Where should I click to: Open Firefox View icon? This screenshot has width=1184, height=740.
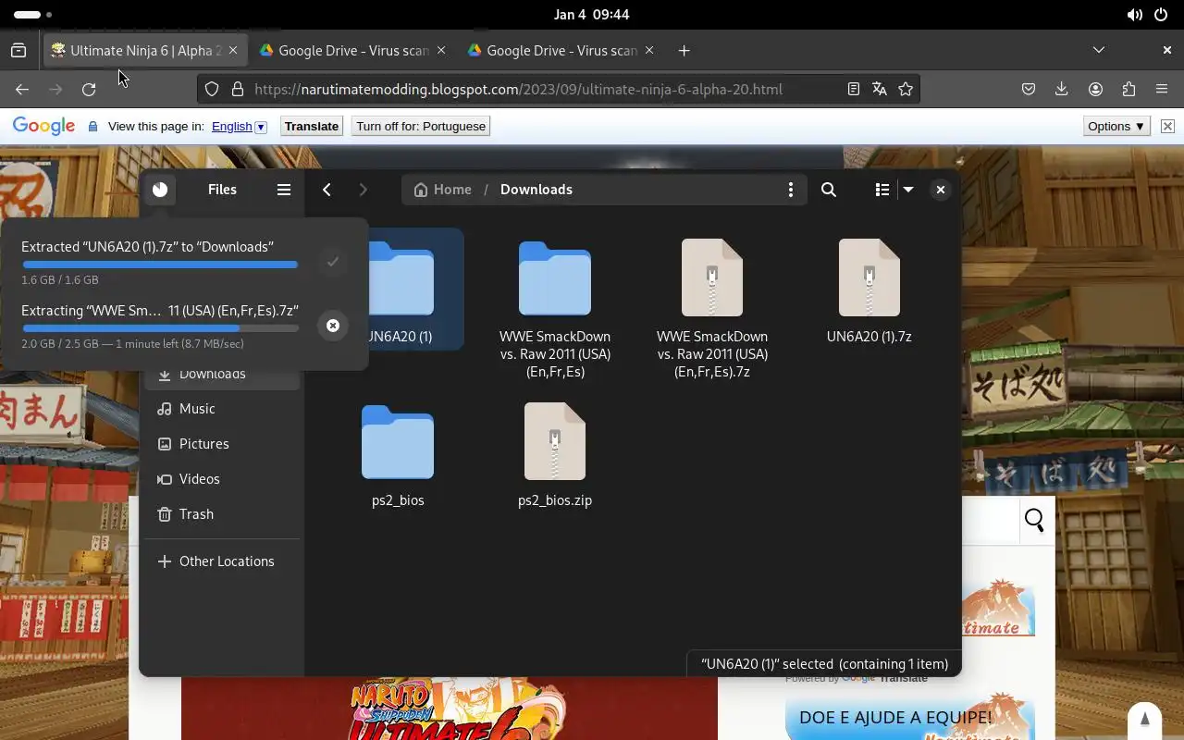(x=18, y=51)
